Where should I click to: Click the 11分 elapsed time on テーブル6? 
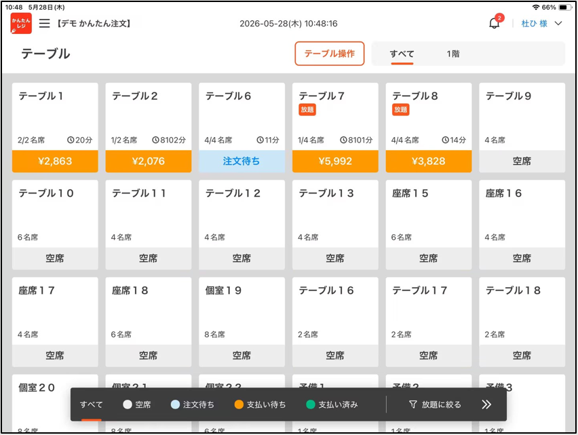pyautogui.click(x=268, y=140)
